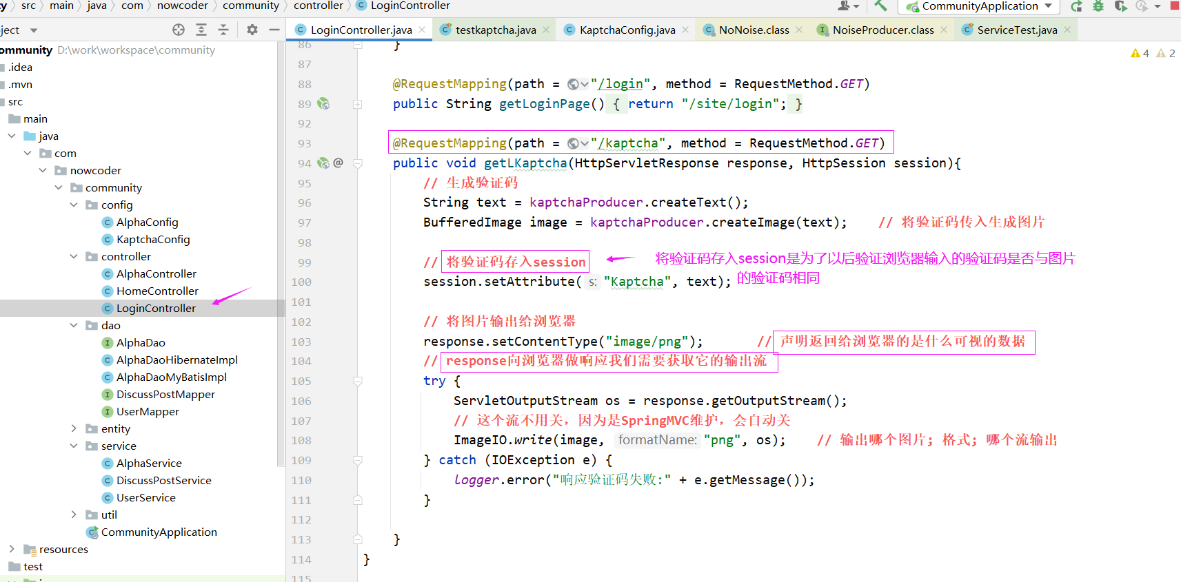Expand folded getLoginPage method on line 89

click(x=358, y=104)
